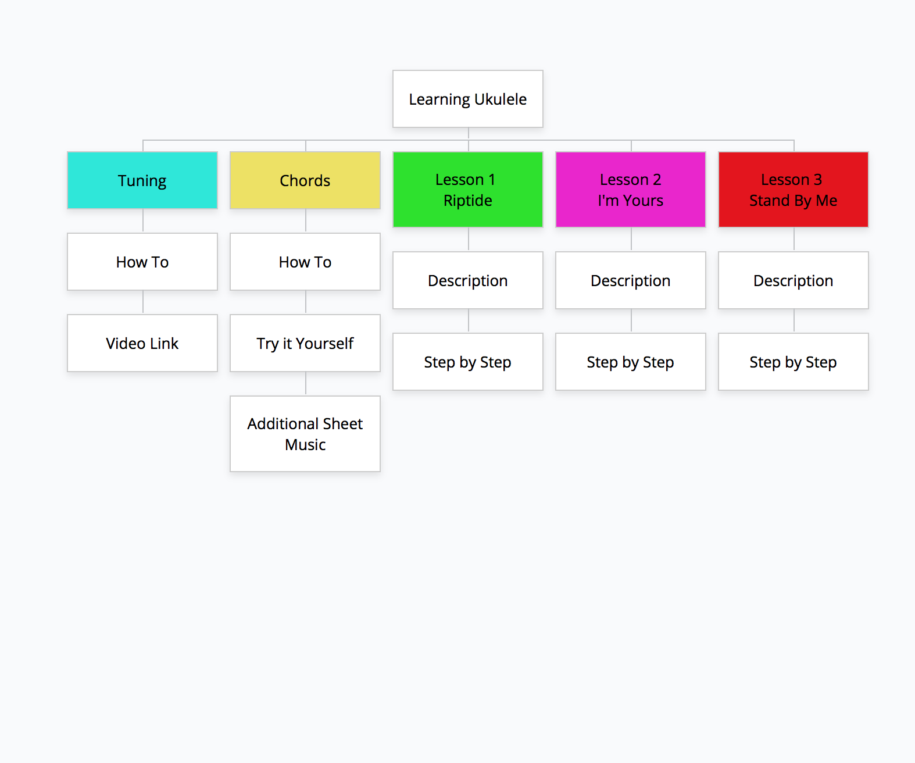Screen dimensions: 915x763
Task: Open the Video Link box
Action: point(142,343)
